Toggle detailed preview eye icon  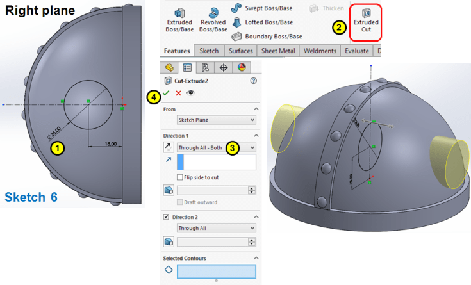point(190,93)
